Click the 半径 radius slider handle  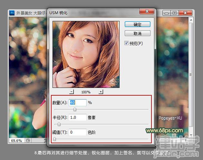coord(59,124)
